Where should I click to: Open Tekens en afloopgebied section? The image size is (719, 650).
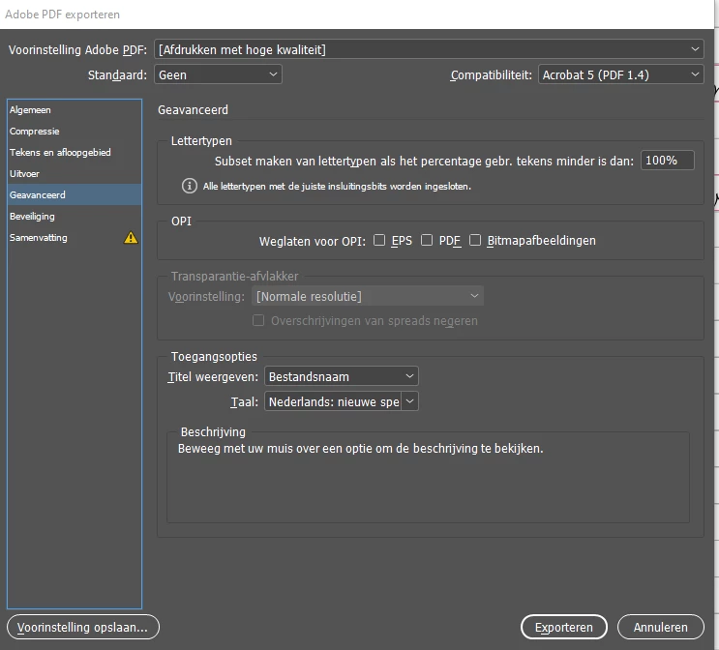coord(75,152)
